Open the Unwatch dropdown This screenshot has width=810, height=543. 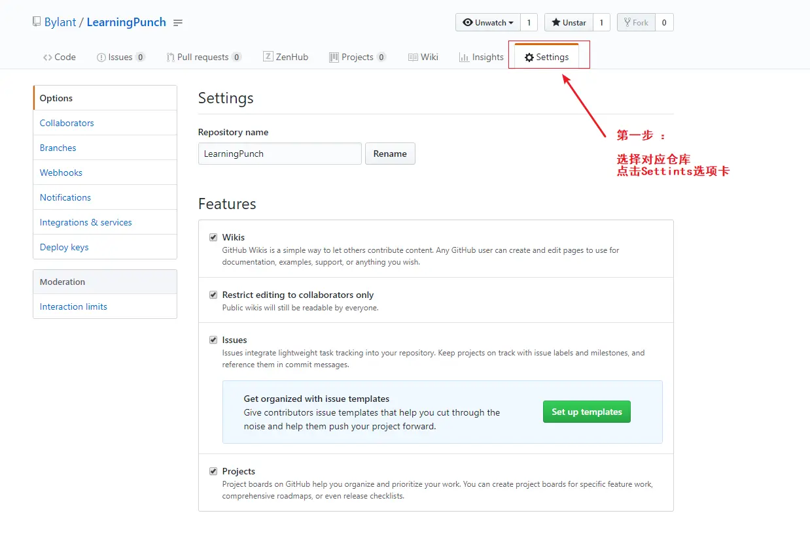pyautogui.click(x=488, y=22)
